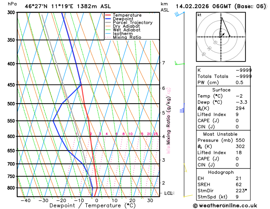Click the surface θe value 294
Viewport: 270px width, 209px height.
[240, 108]
